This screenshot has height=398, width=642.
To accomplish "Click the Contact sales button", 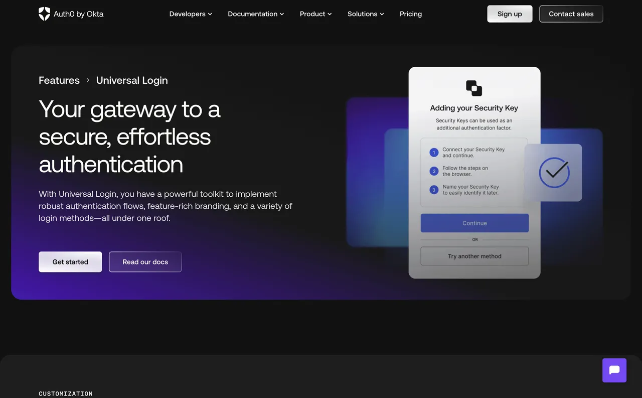I will [571, 14].
